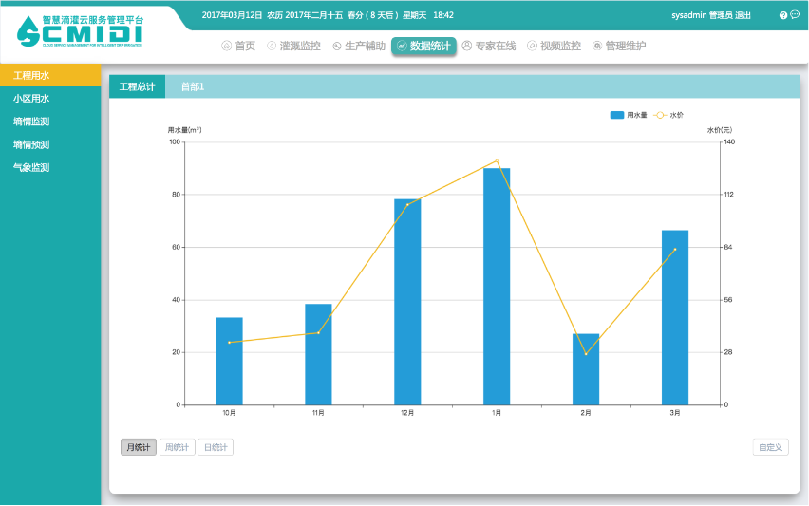Toggle the 水价 line legend series
Viewport: 809px width, 506px height.
coord(668,115)
